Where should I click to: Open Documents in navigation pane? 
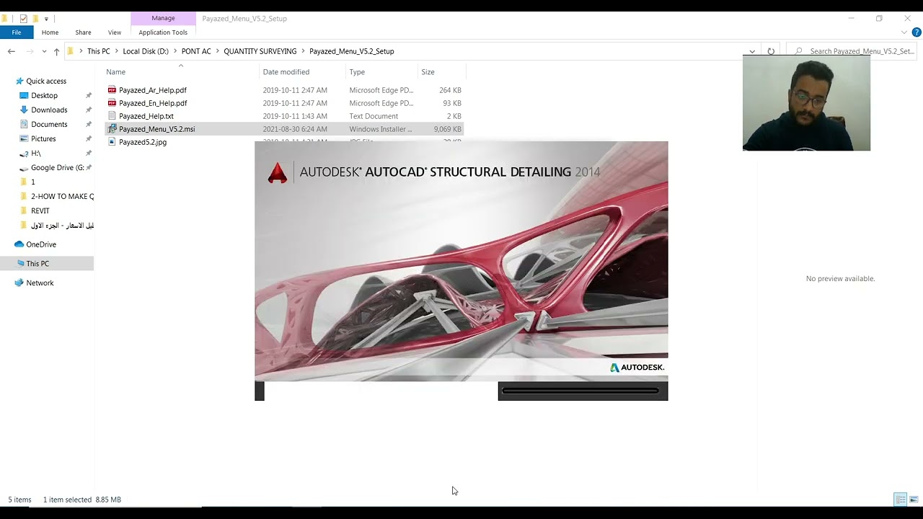pyautogui.click(x=49, y=125)
